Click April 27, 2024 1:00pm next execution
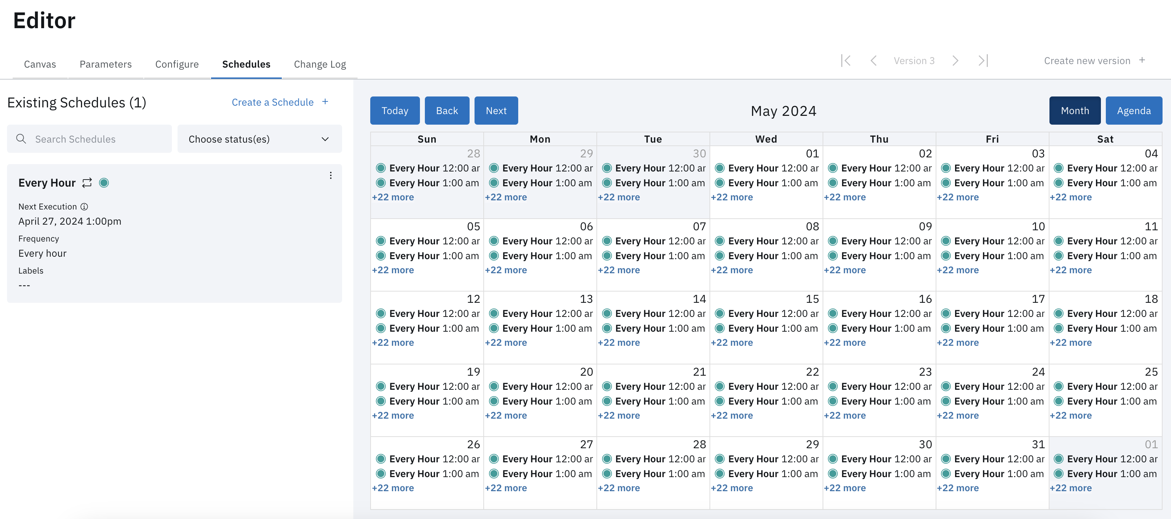The height and width of the screenshot is (519, 1171). [69, 221]
